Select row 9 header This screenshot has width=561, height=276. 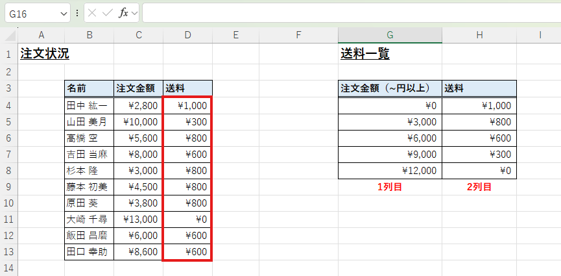8,187
